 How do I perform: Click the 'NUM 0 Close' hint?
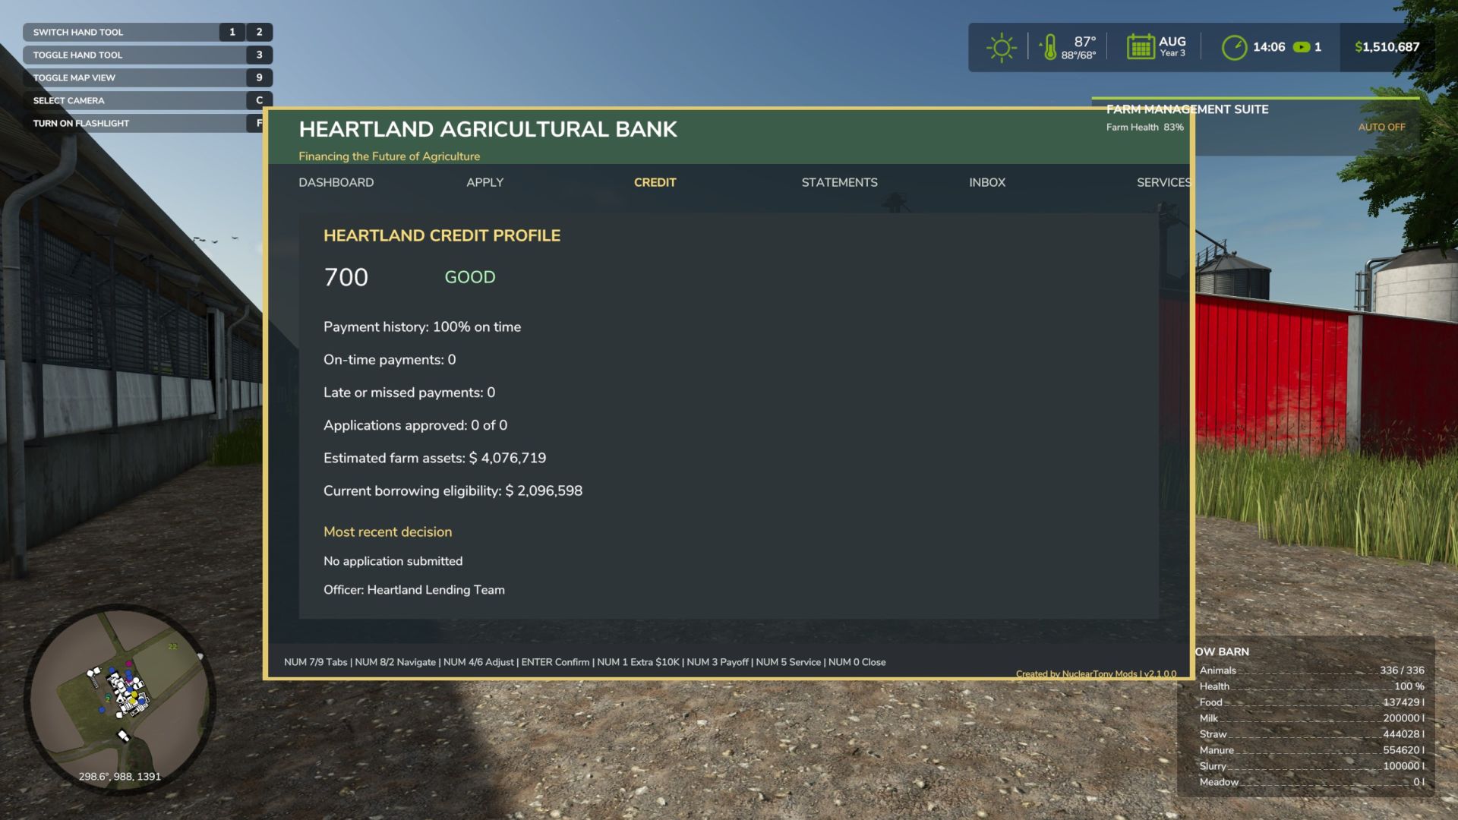click(857, 662)
